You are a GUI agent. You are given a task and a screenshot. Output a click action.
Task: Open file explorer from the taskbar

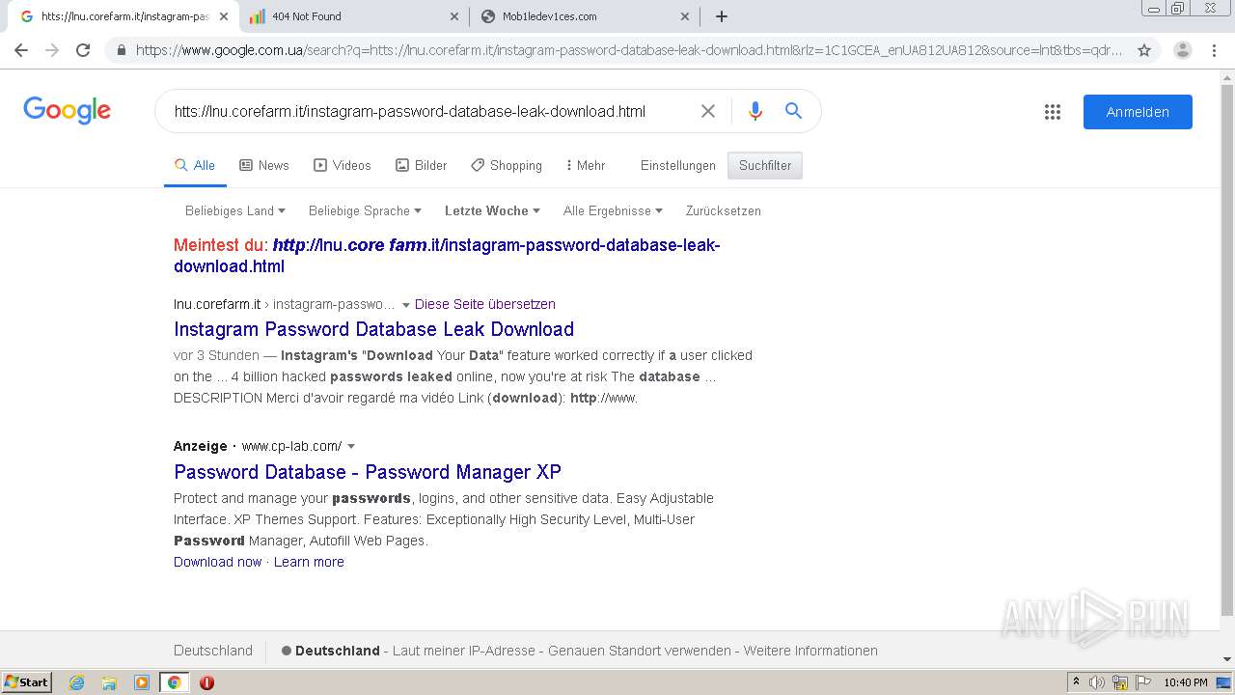tap(109, 682)
